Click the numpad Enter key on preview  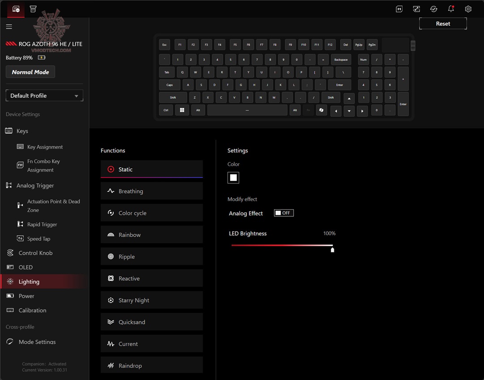pyautogui.click(x=403, y=104)
